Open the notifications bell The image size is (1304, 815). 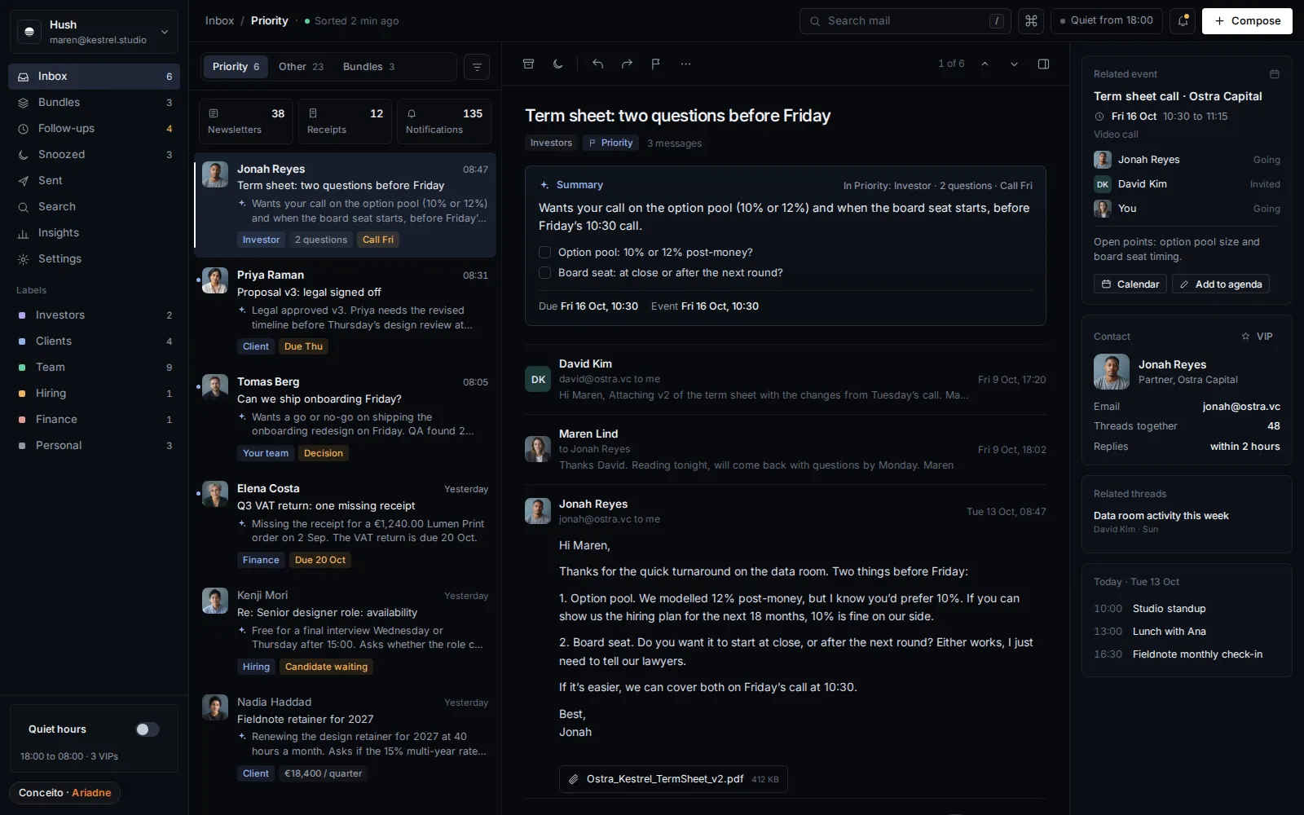click(x=1183, y=21)
